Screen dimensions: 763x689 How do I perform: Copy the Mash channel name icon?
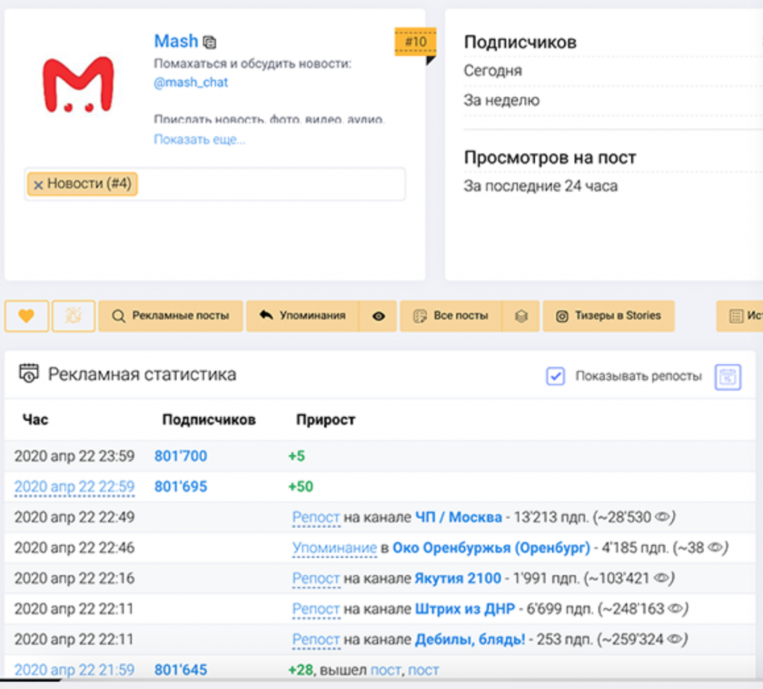coord(209,42)
